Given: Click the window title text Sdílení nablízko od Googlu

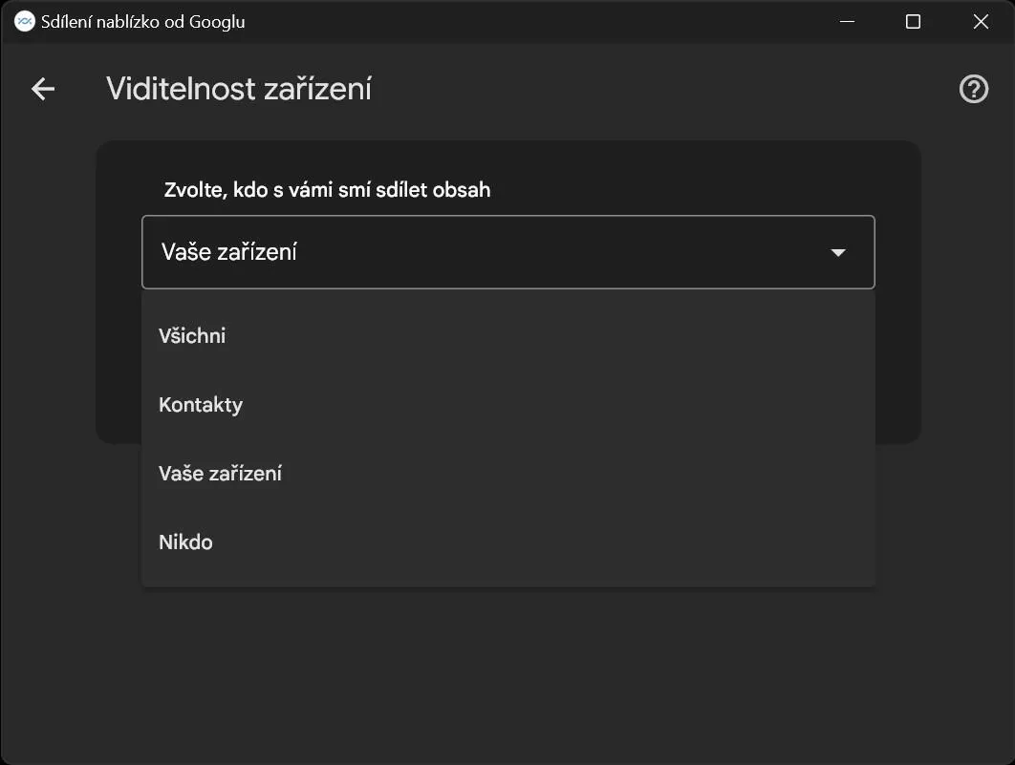Looking at the screenshot, I should (x=143, y=22).
